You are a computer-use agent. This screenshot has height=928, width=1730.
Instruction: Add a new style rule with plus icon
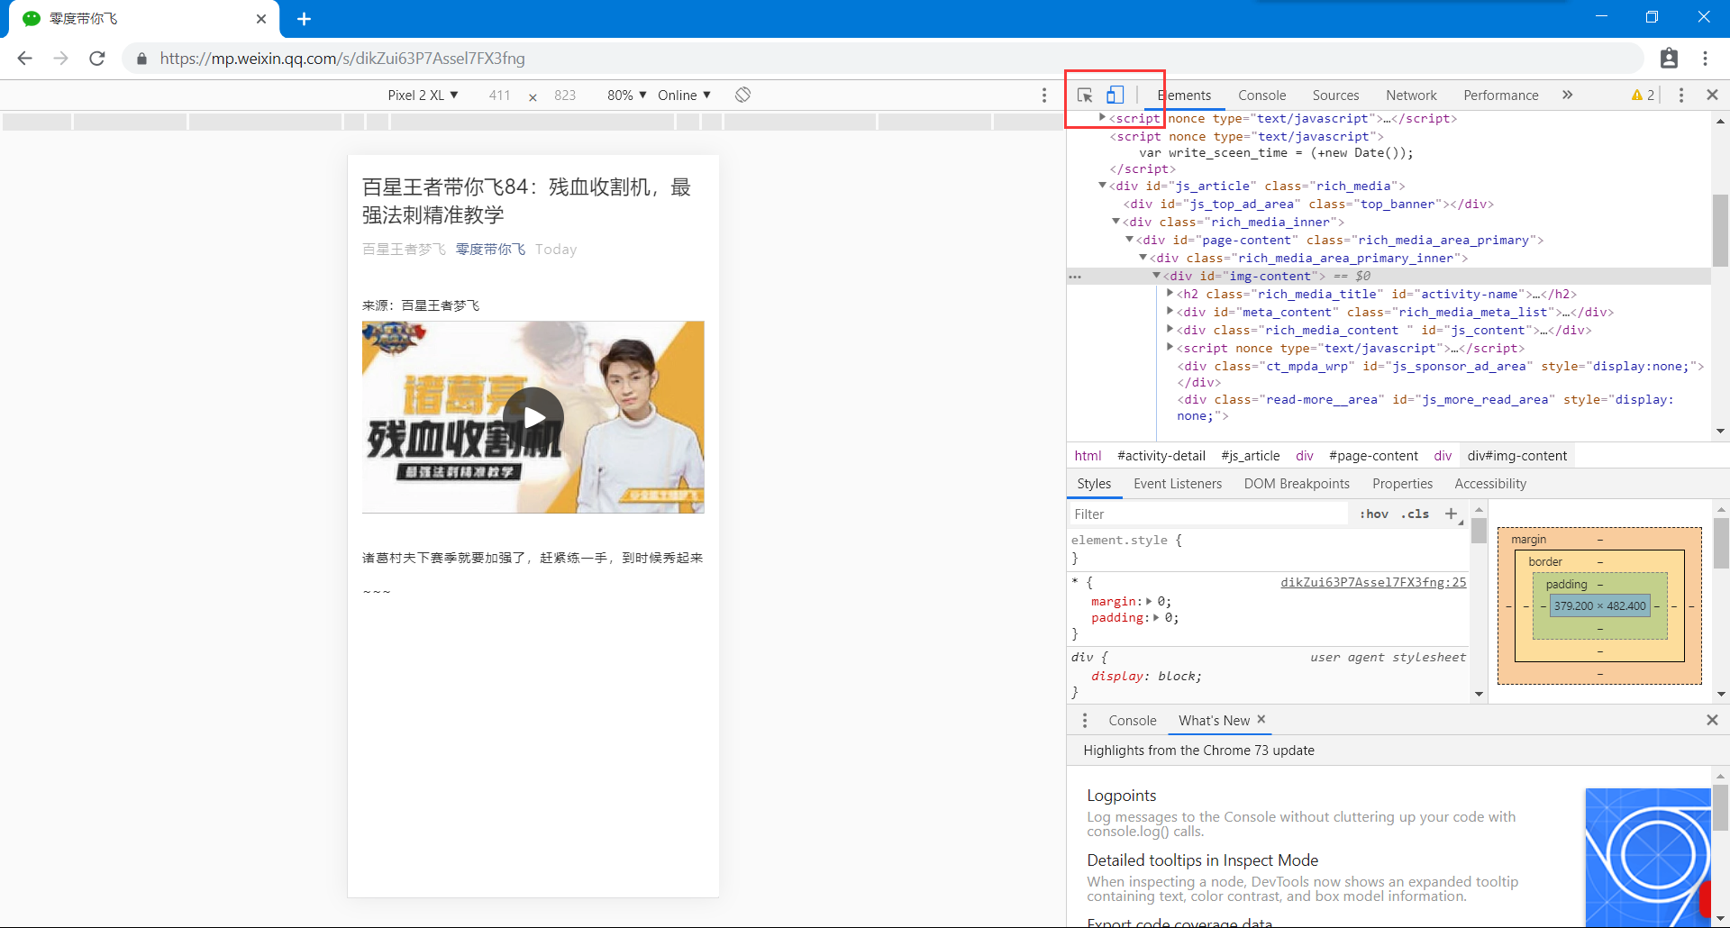[x=1451, y=514]
